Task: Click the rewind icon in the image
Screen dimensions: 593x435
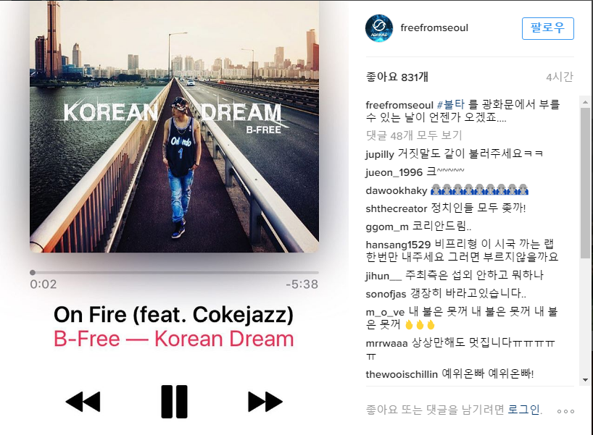Action: (x=83, y=402)
